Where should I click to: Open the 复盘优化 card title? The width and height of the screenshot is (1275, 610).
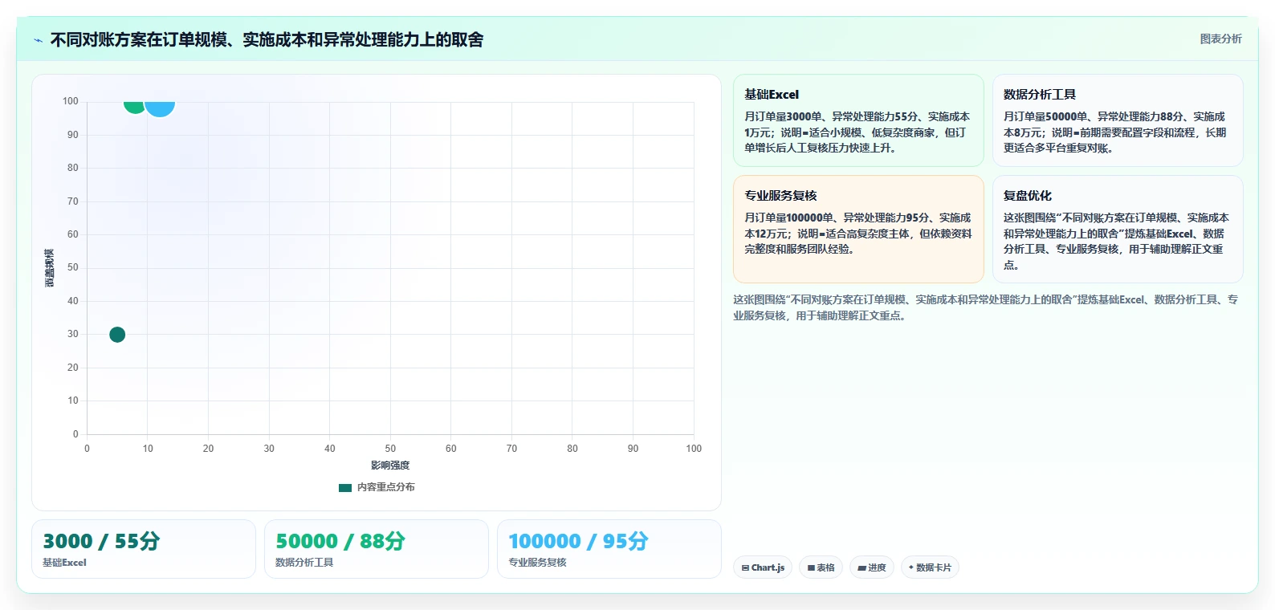point(1028,196)
